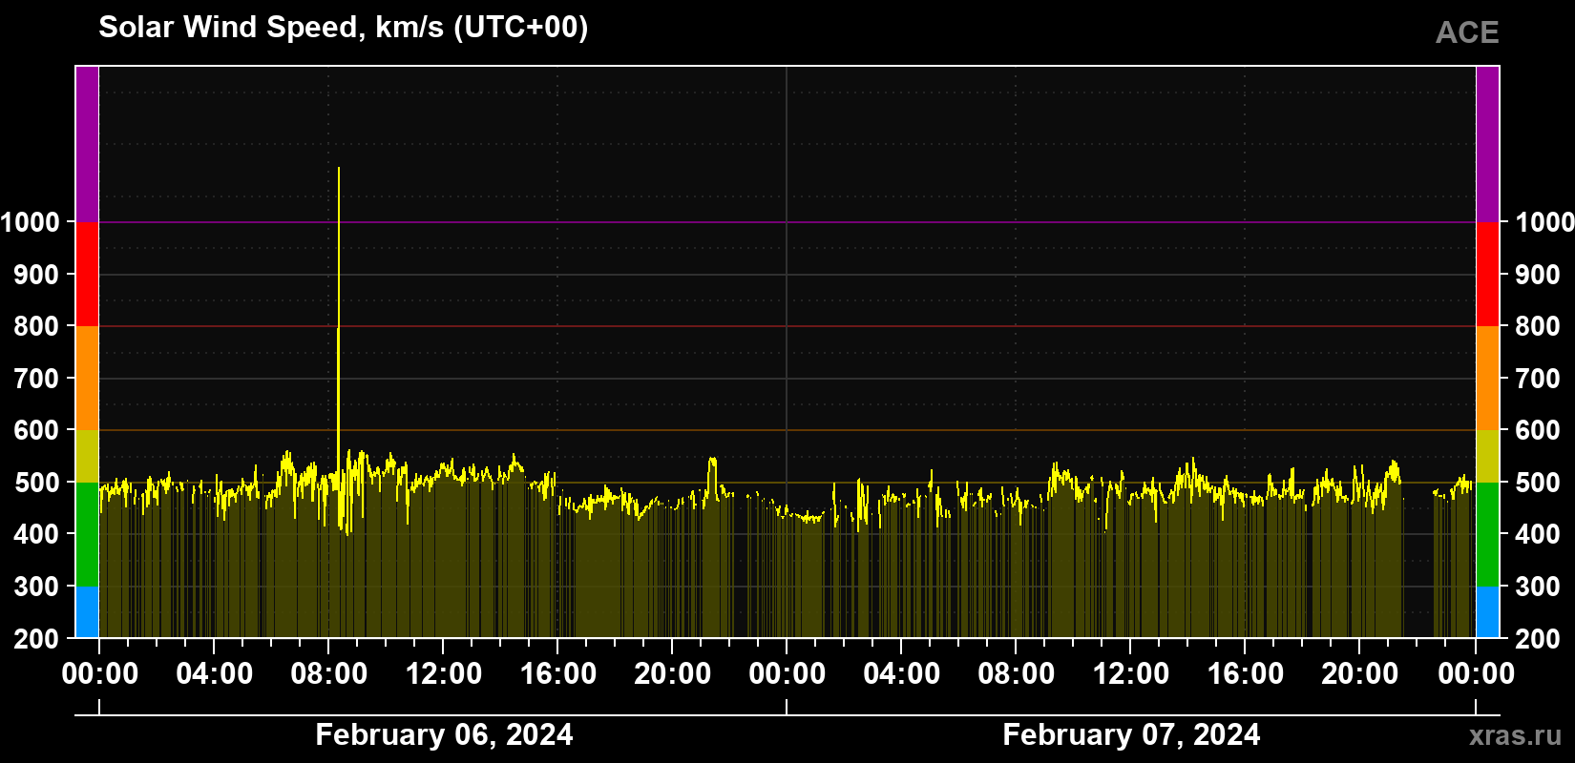Select the 08:00 time label for February 06

coord(329,674)
